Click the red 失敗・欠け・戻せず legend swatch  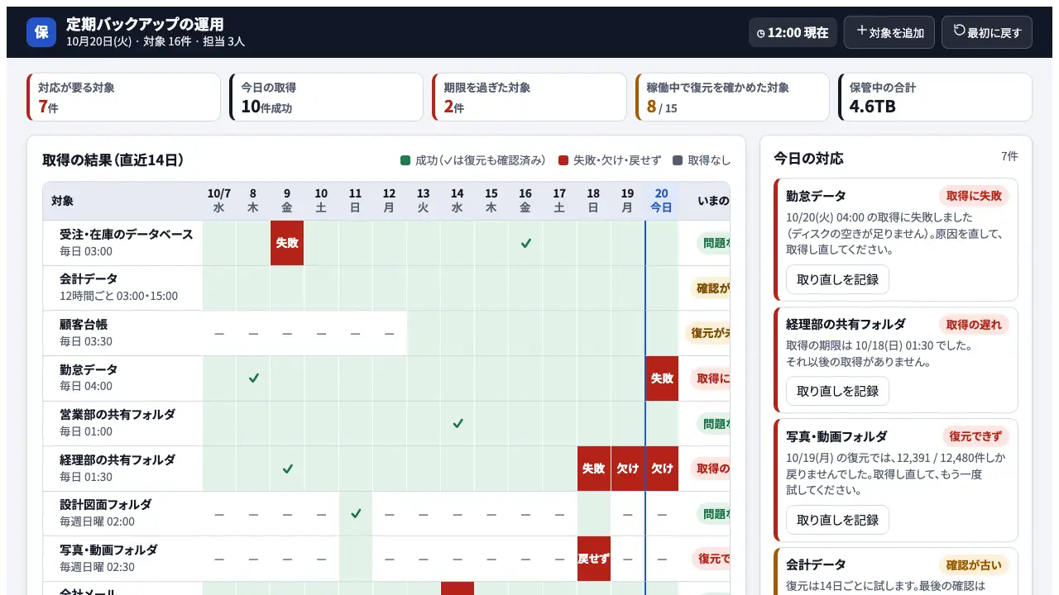coord(563,160)
